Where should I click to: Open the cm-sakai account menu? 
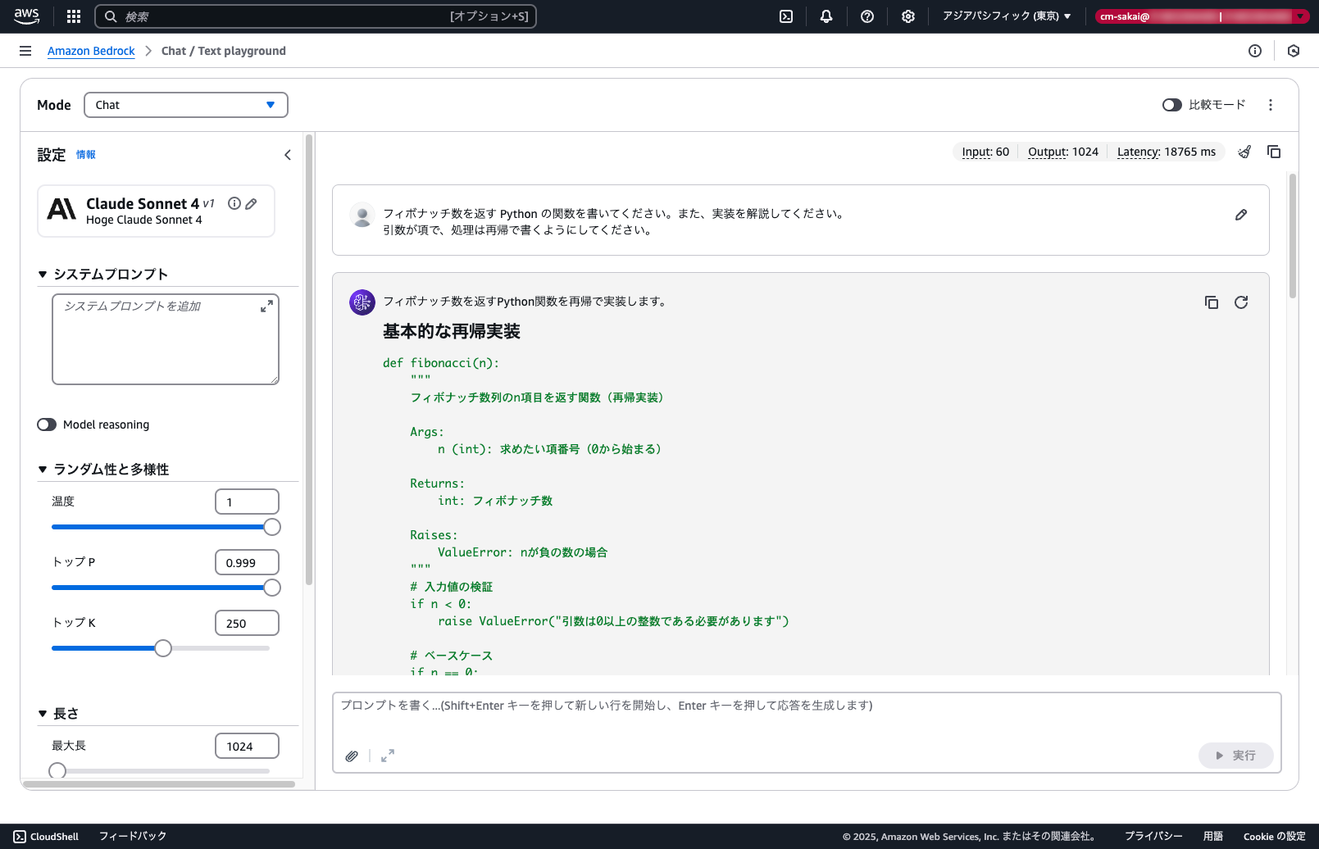[x=1202, y=16]
